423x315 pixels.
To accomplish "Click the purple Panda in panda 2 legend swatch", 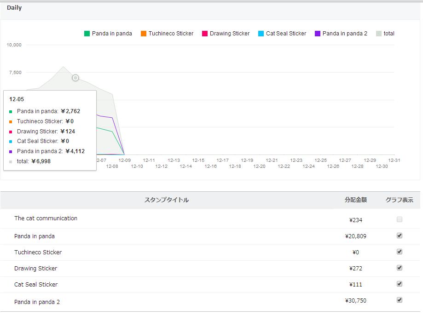I will pos(318,34).
